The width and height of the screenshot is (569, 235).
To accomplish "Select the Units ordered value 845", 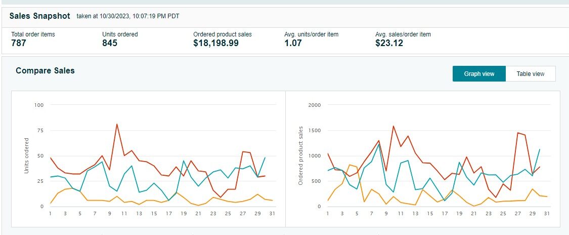I will tap(110, 43).
